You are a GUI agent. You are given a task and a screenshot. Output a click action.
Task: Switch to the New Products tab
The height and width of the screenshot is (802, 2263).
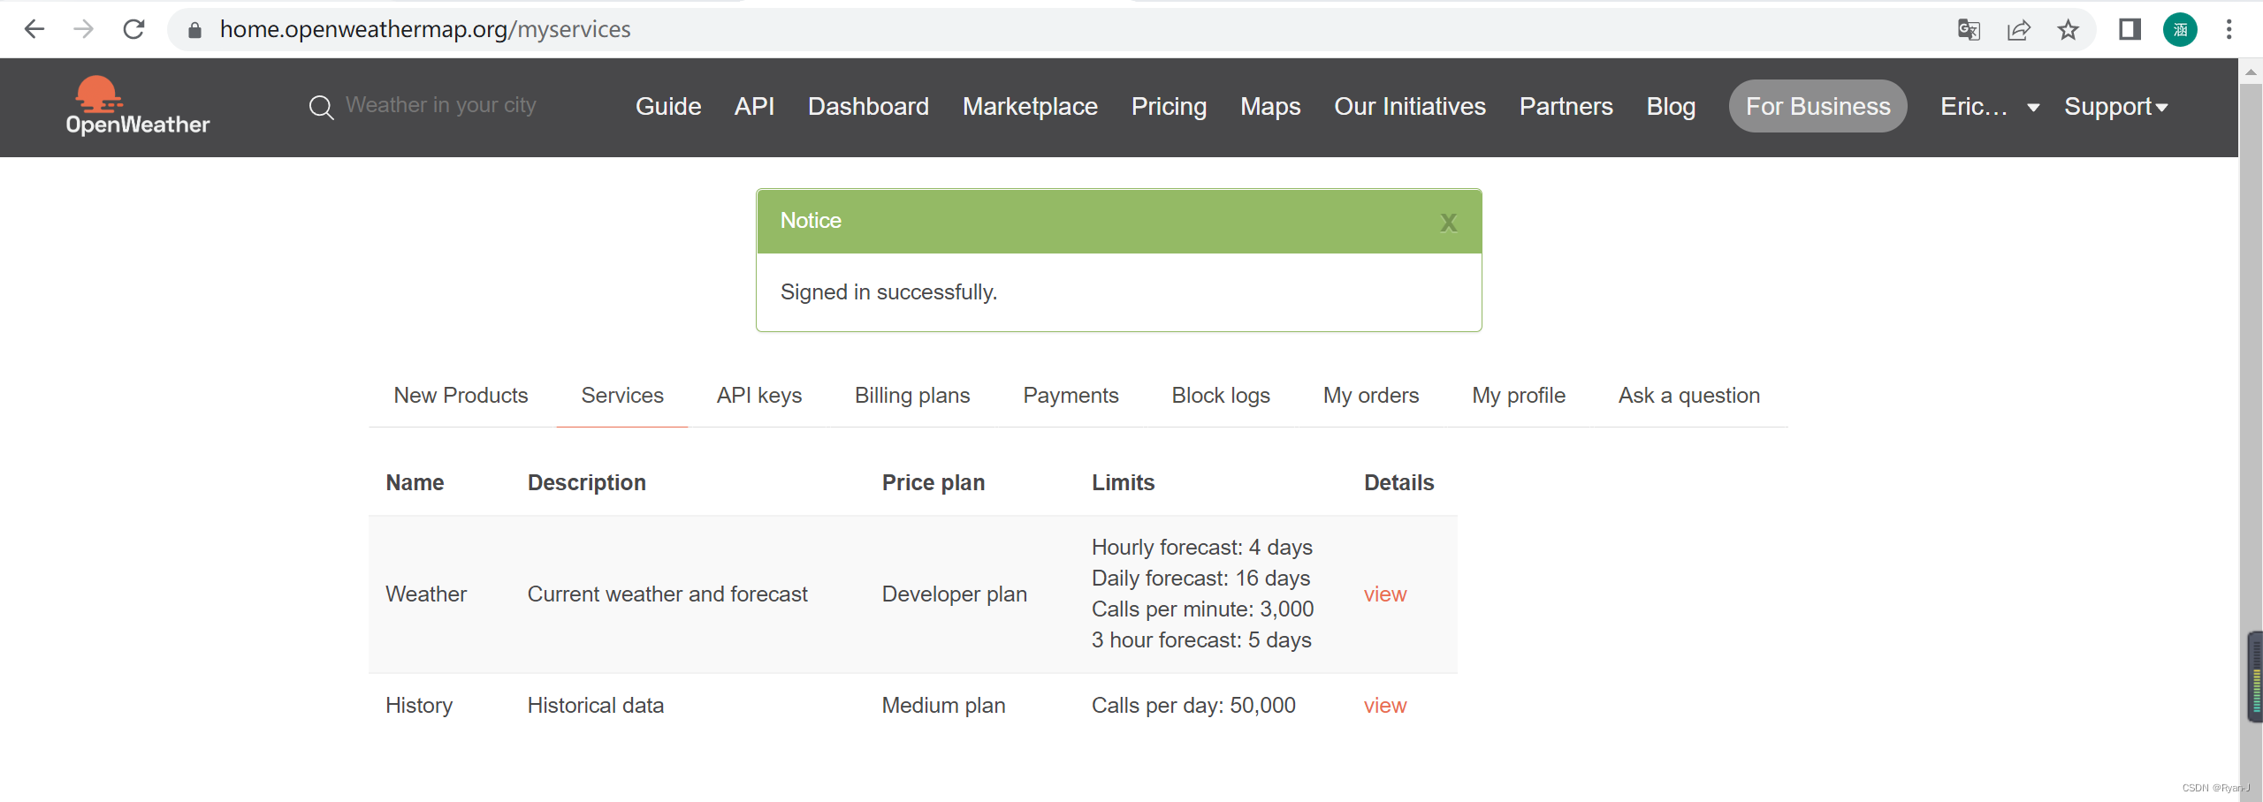pyautogui.click(x=461, y=395)
